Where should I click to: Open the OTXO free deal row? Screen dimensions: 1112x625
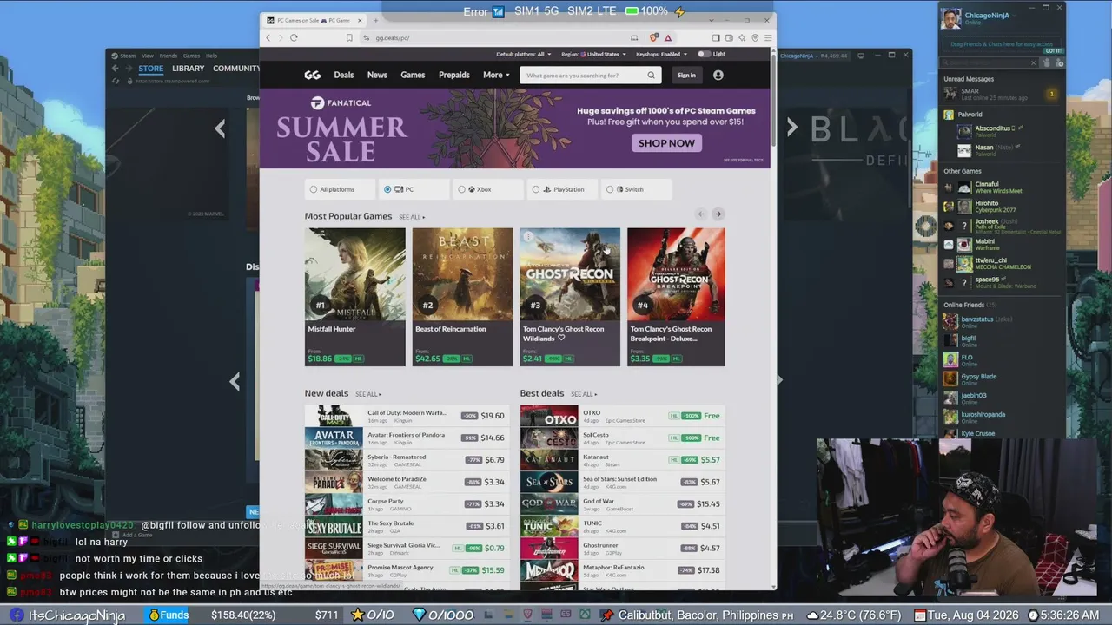[622, 416]
